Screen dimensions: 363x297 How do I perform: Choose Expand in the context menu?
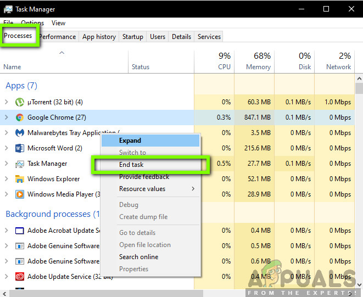150,141
